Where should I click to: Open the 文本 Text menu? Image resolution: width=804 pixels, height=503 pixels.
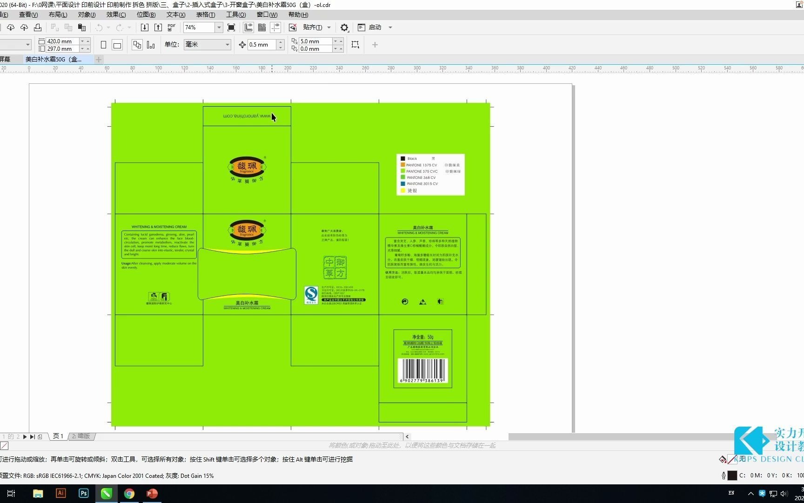click(x=176, y=14)
